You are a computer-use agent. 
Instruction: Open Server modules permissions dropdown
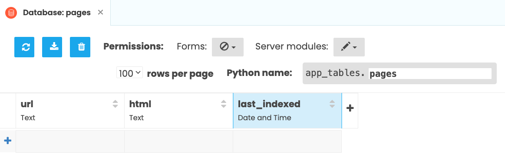click(x=349, y=47)
